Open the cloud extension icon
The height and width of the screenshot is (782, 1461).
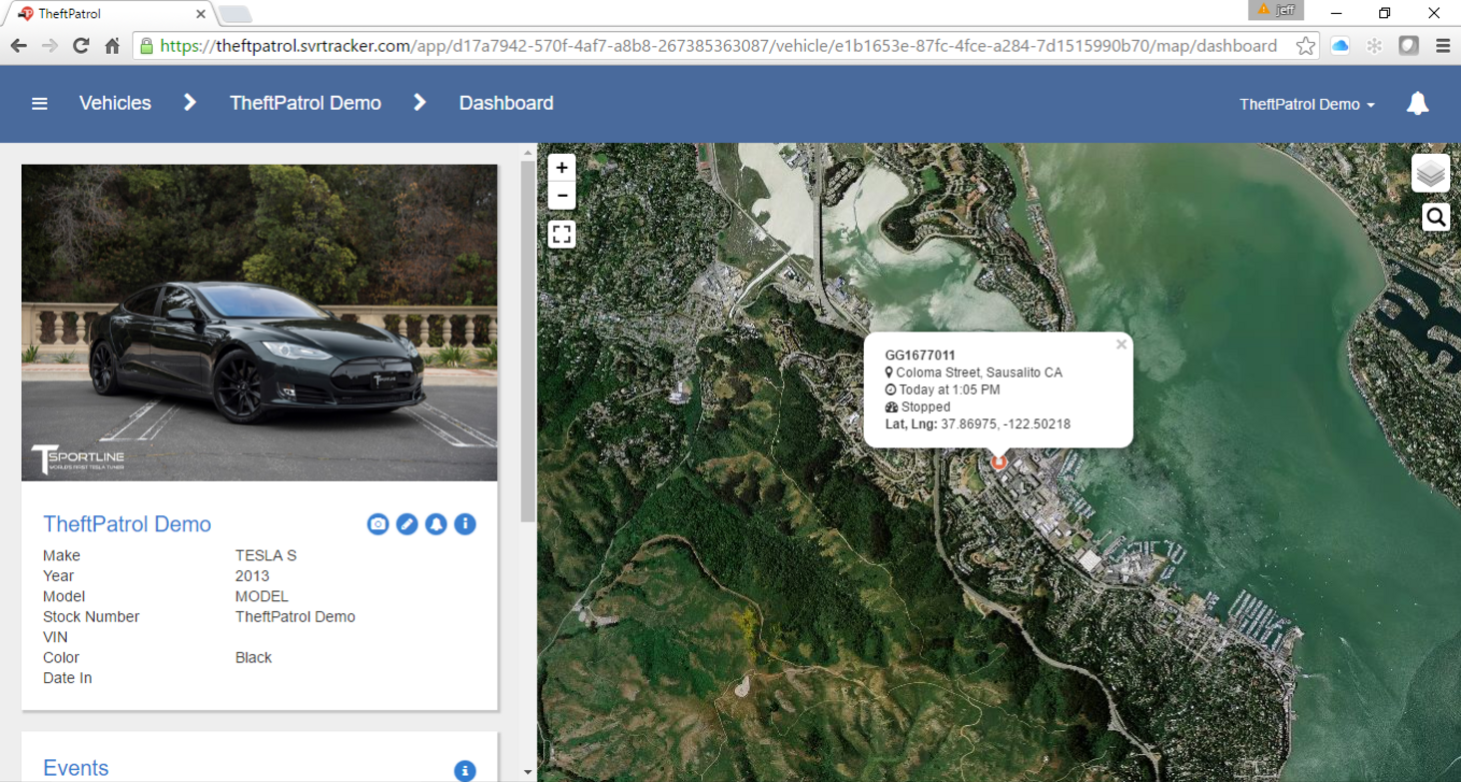point(1340,46)
